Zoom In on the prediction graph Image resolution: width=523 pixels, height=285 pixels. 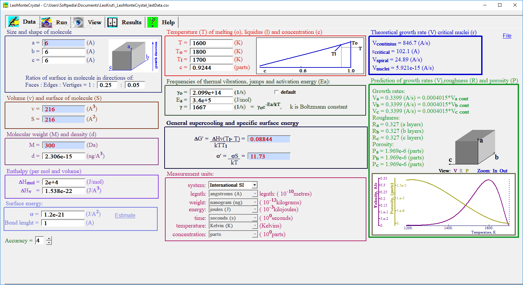click(x=495, y=171)
